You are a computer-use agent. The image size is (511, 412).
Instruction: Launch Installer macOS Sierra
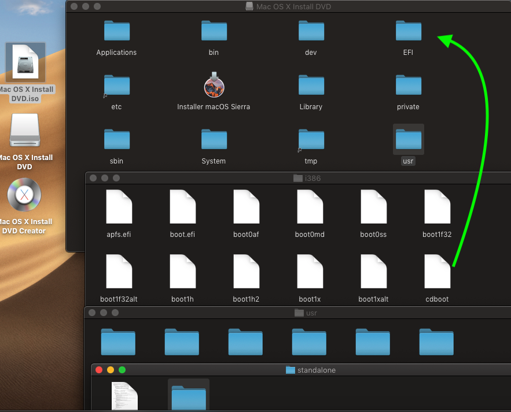214,85
